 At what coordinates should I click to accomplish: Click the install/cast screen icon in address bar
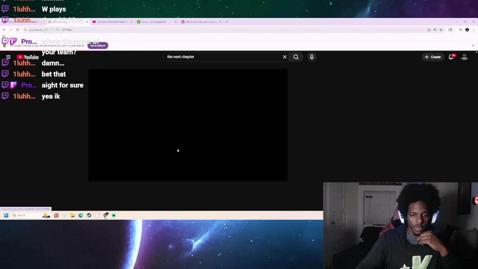coord(429,30)
